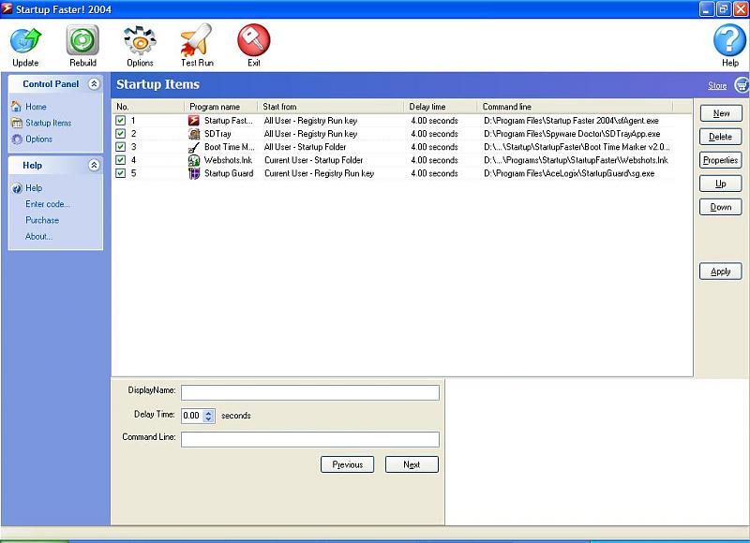The width and height of the screenshot is (750, 543).
Task: Click the Delete button
Action: 720,137
